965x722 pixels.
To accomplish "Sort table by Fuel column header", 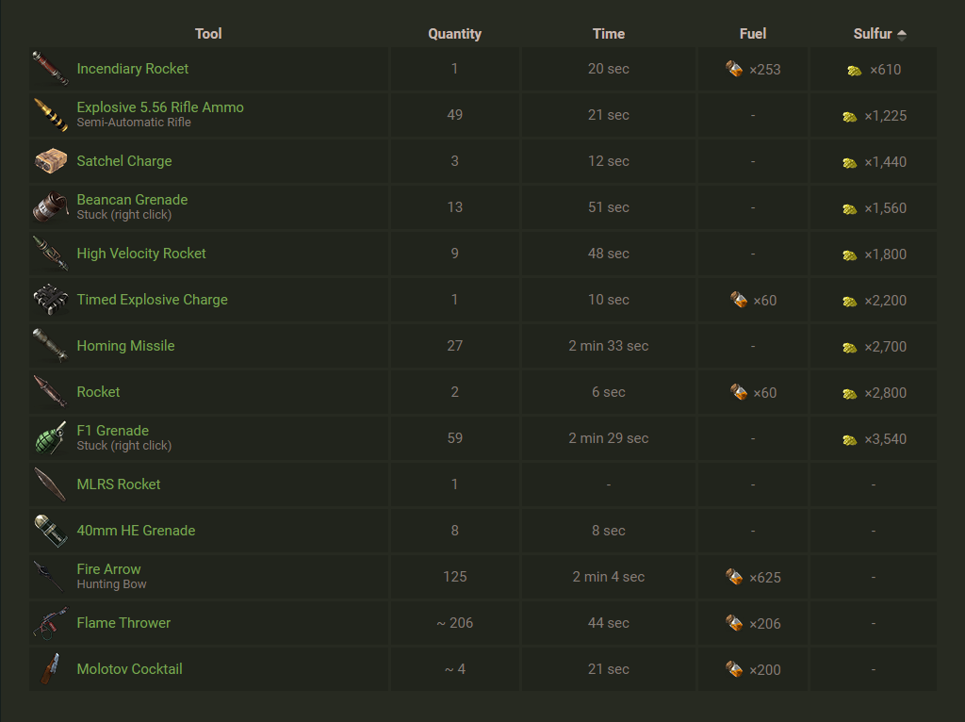I will (753, 34).
